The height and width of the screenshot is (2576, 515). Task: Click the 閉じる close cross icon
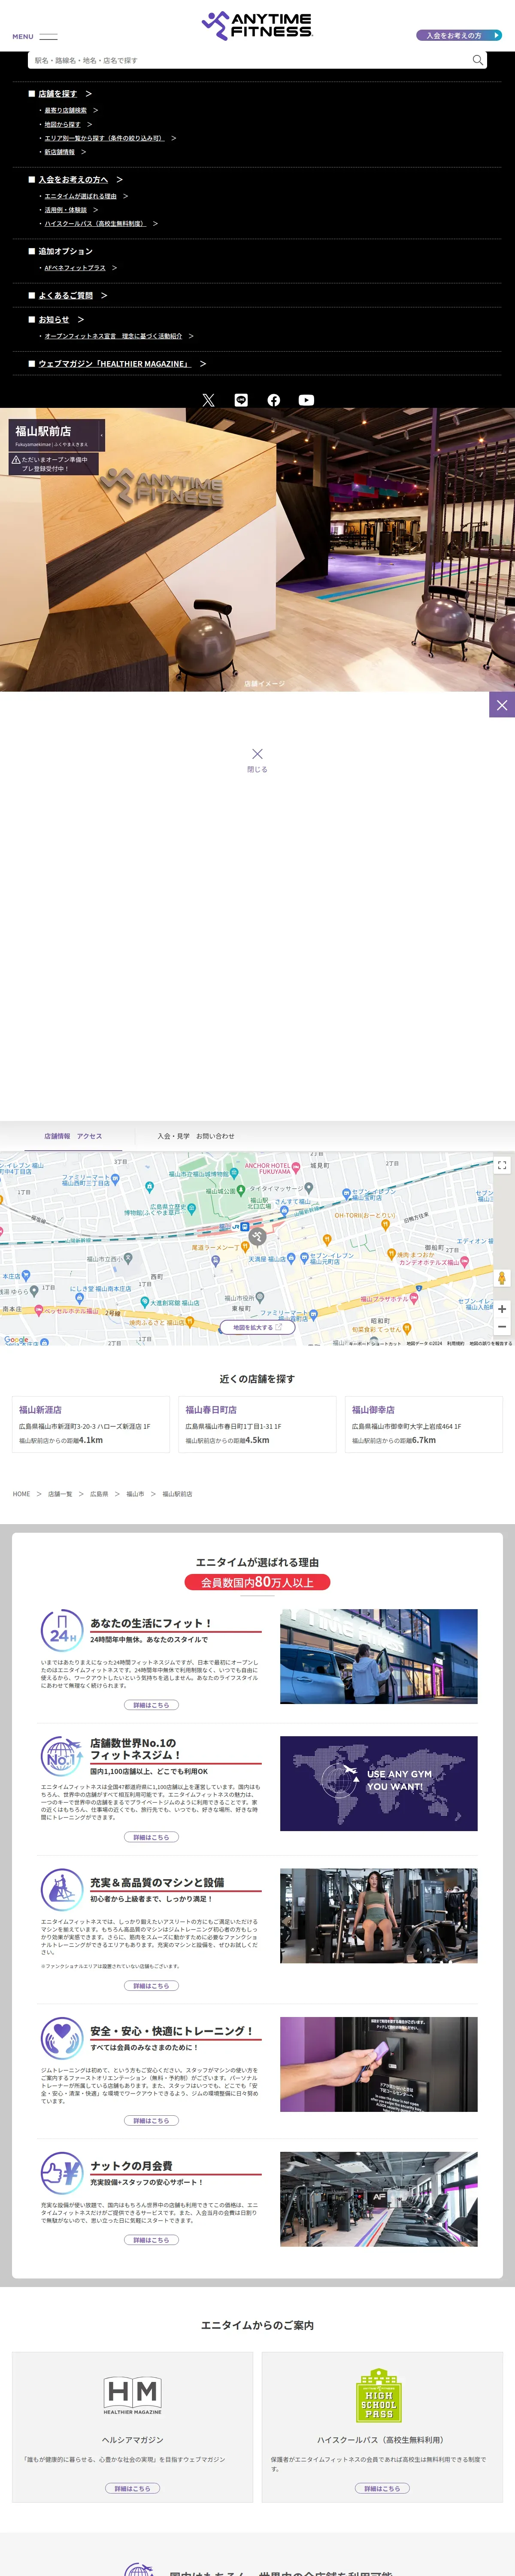[x=257, y=754]
